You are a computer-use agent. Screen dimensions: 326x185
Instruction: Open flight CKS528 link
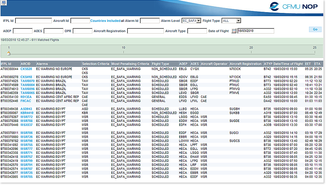click(x=27, y=69)
